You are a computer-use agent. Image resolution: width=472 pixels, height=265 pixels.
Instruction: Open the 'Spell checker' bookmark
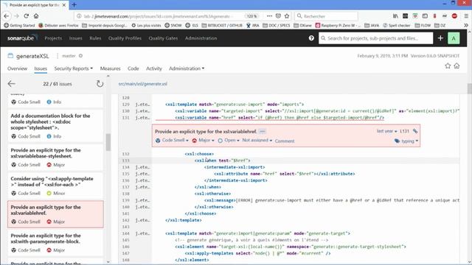tap(397, 26)
